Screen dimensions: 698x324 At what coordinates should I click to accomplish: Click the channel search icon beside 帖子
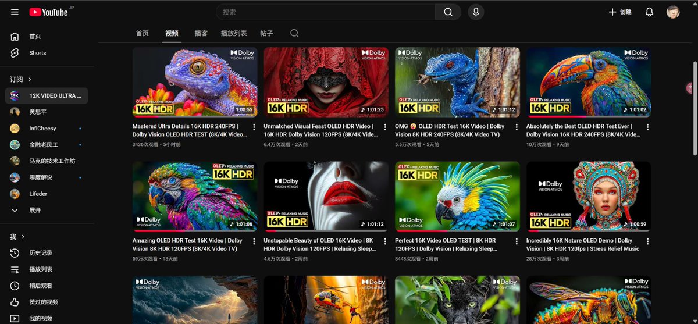pyautogui.click(x=294, y=33)
